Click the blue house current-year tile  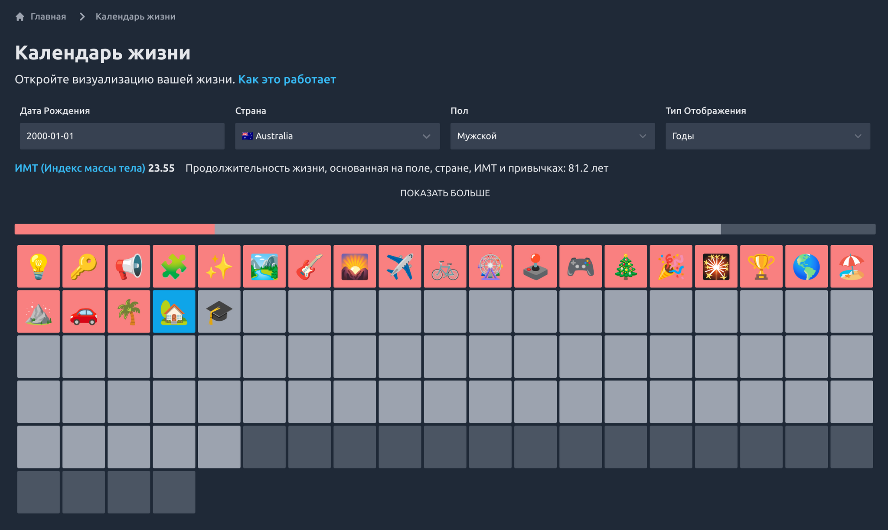174,312
